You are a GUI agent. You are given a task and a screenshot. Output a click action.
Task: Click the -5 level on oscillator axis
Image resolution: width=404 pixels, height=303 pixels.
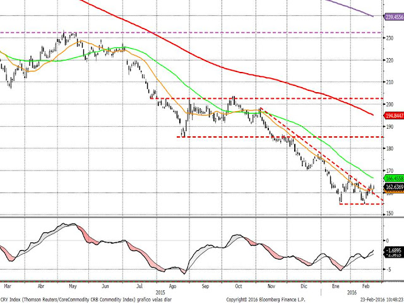tap(388, 270)
